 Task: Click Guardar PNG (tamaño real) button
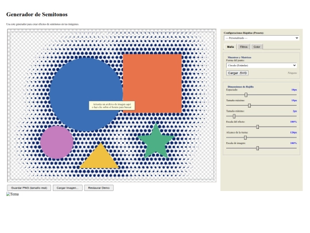click(29, 188)
